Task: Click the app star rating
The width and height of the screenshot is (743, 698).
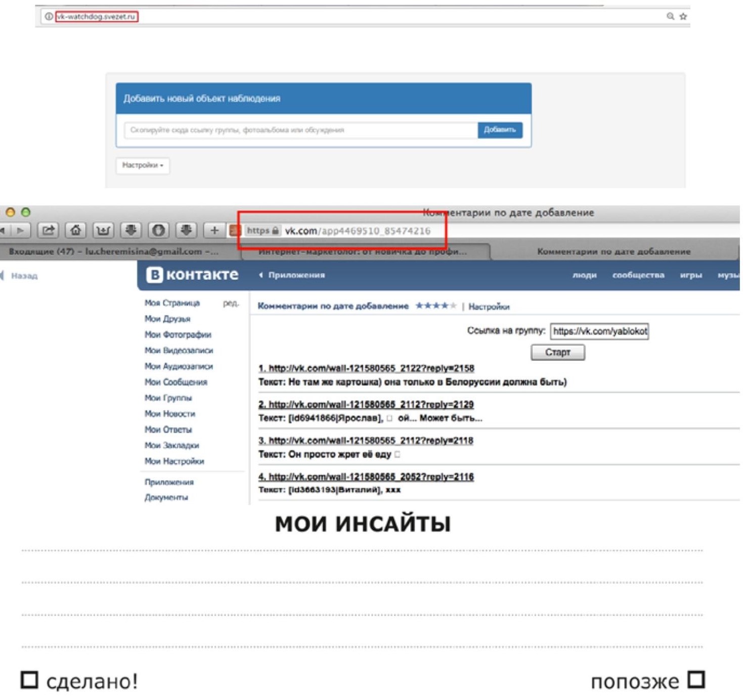Action: pos(435,306)
